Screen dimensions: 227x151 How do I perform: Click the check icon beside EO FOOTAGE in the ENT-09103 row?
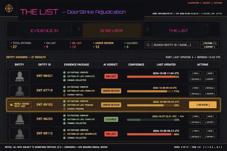point(64,101)
